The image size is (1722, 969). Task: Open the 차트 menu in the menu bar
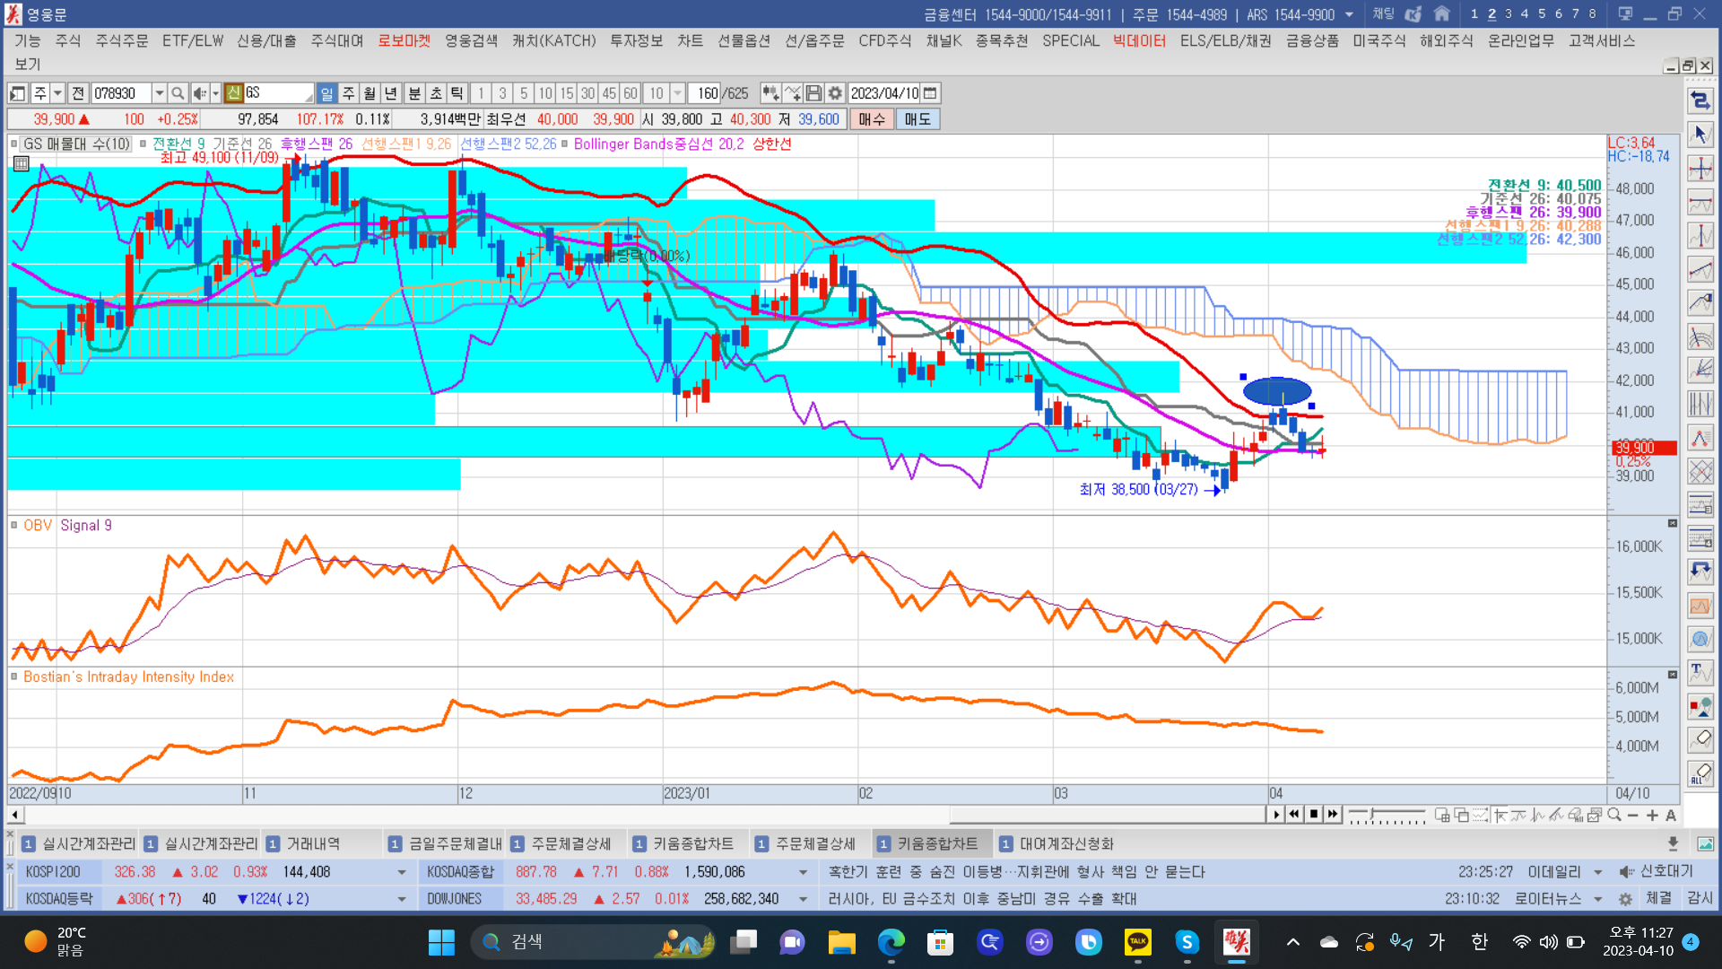coord(690,40)
